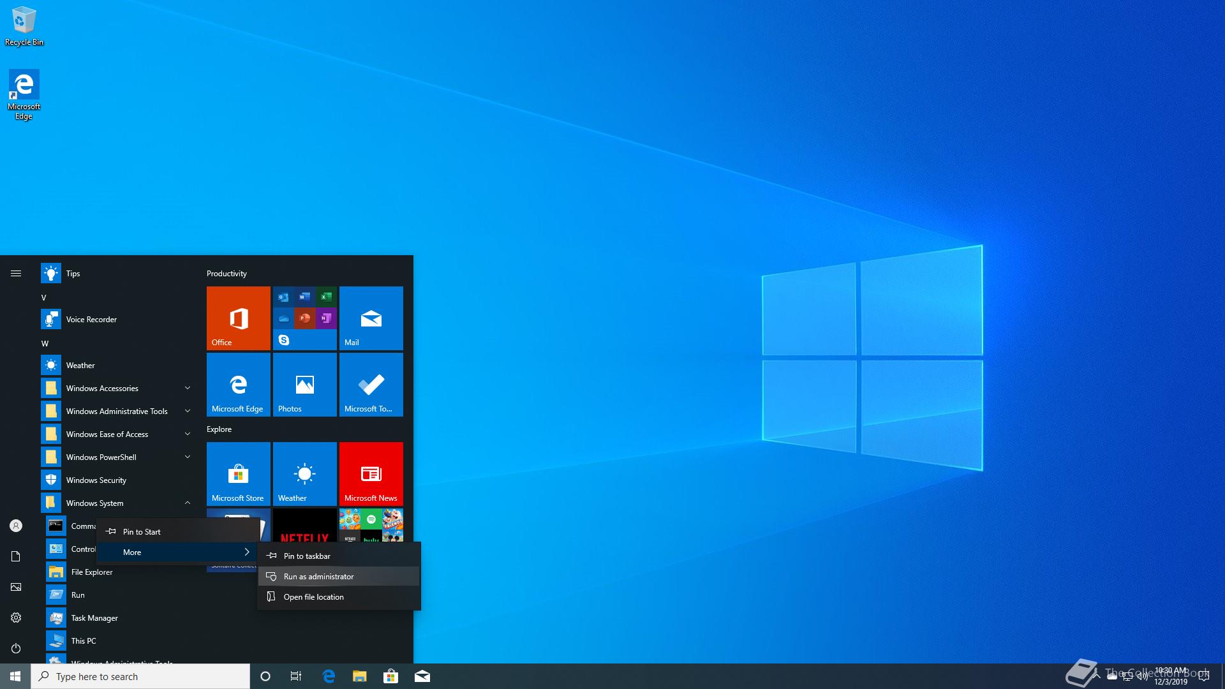Image resolution: width=1225 pixels, height=689 pixels.
Task: Expand the Windows PowerShell folder
Action: coord(116,457)
